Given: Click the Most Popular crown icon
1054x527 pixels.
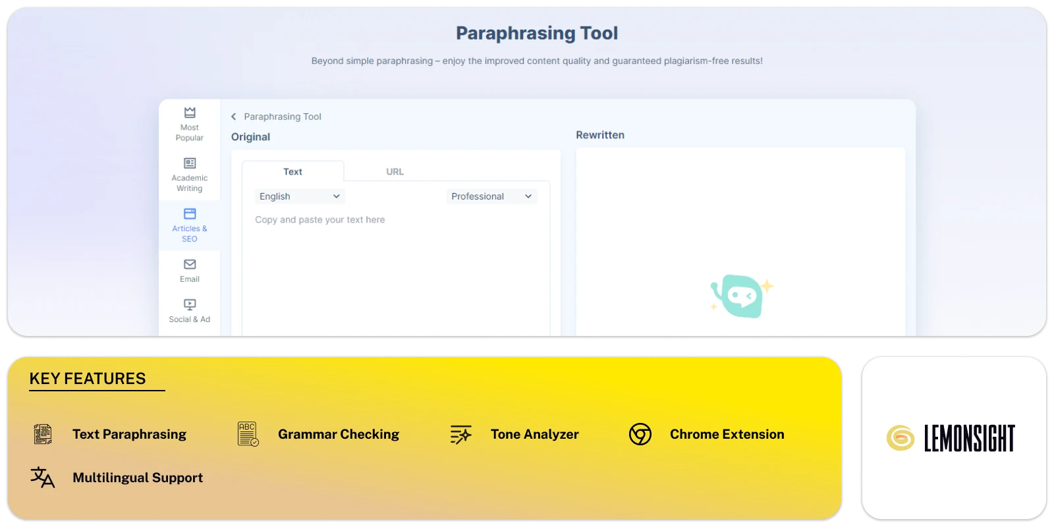Looking at the screenshot, I should [190, 113].
